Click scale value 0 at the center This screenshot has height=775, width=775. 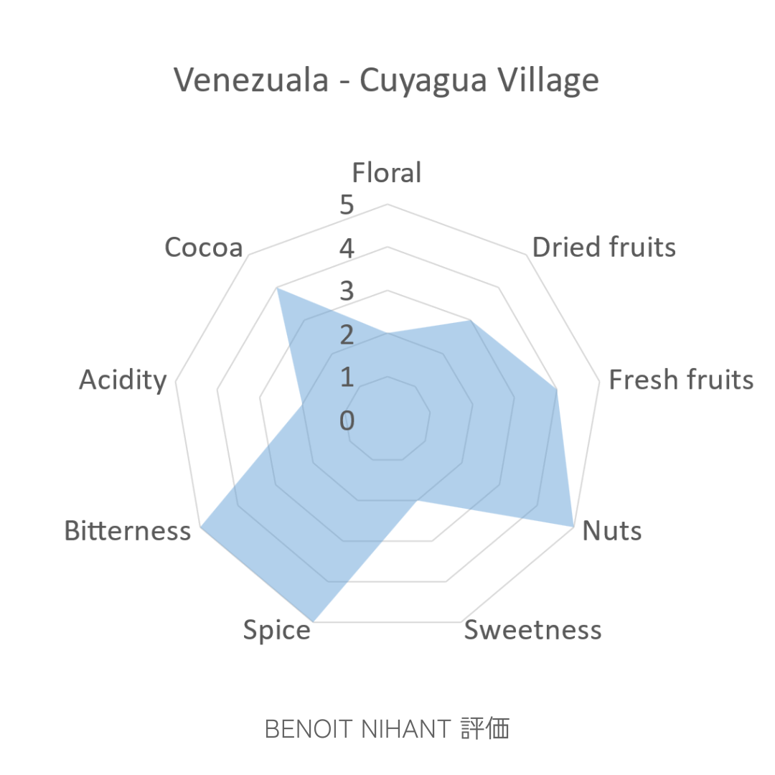(347, 421)
